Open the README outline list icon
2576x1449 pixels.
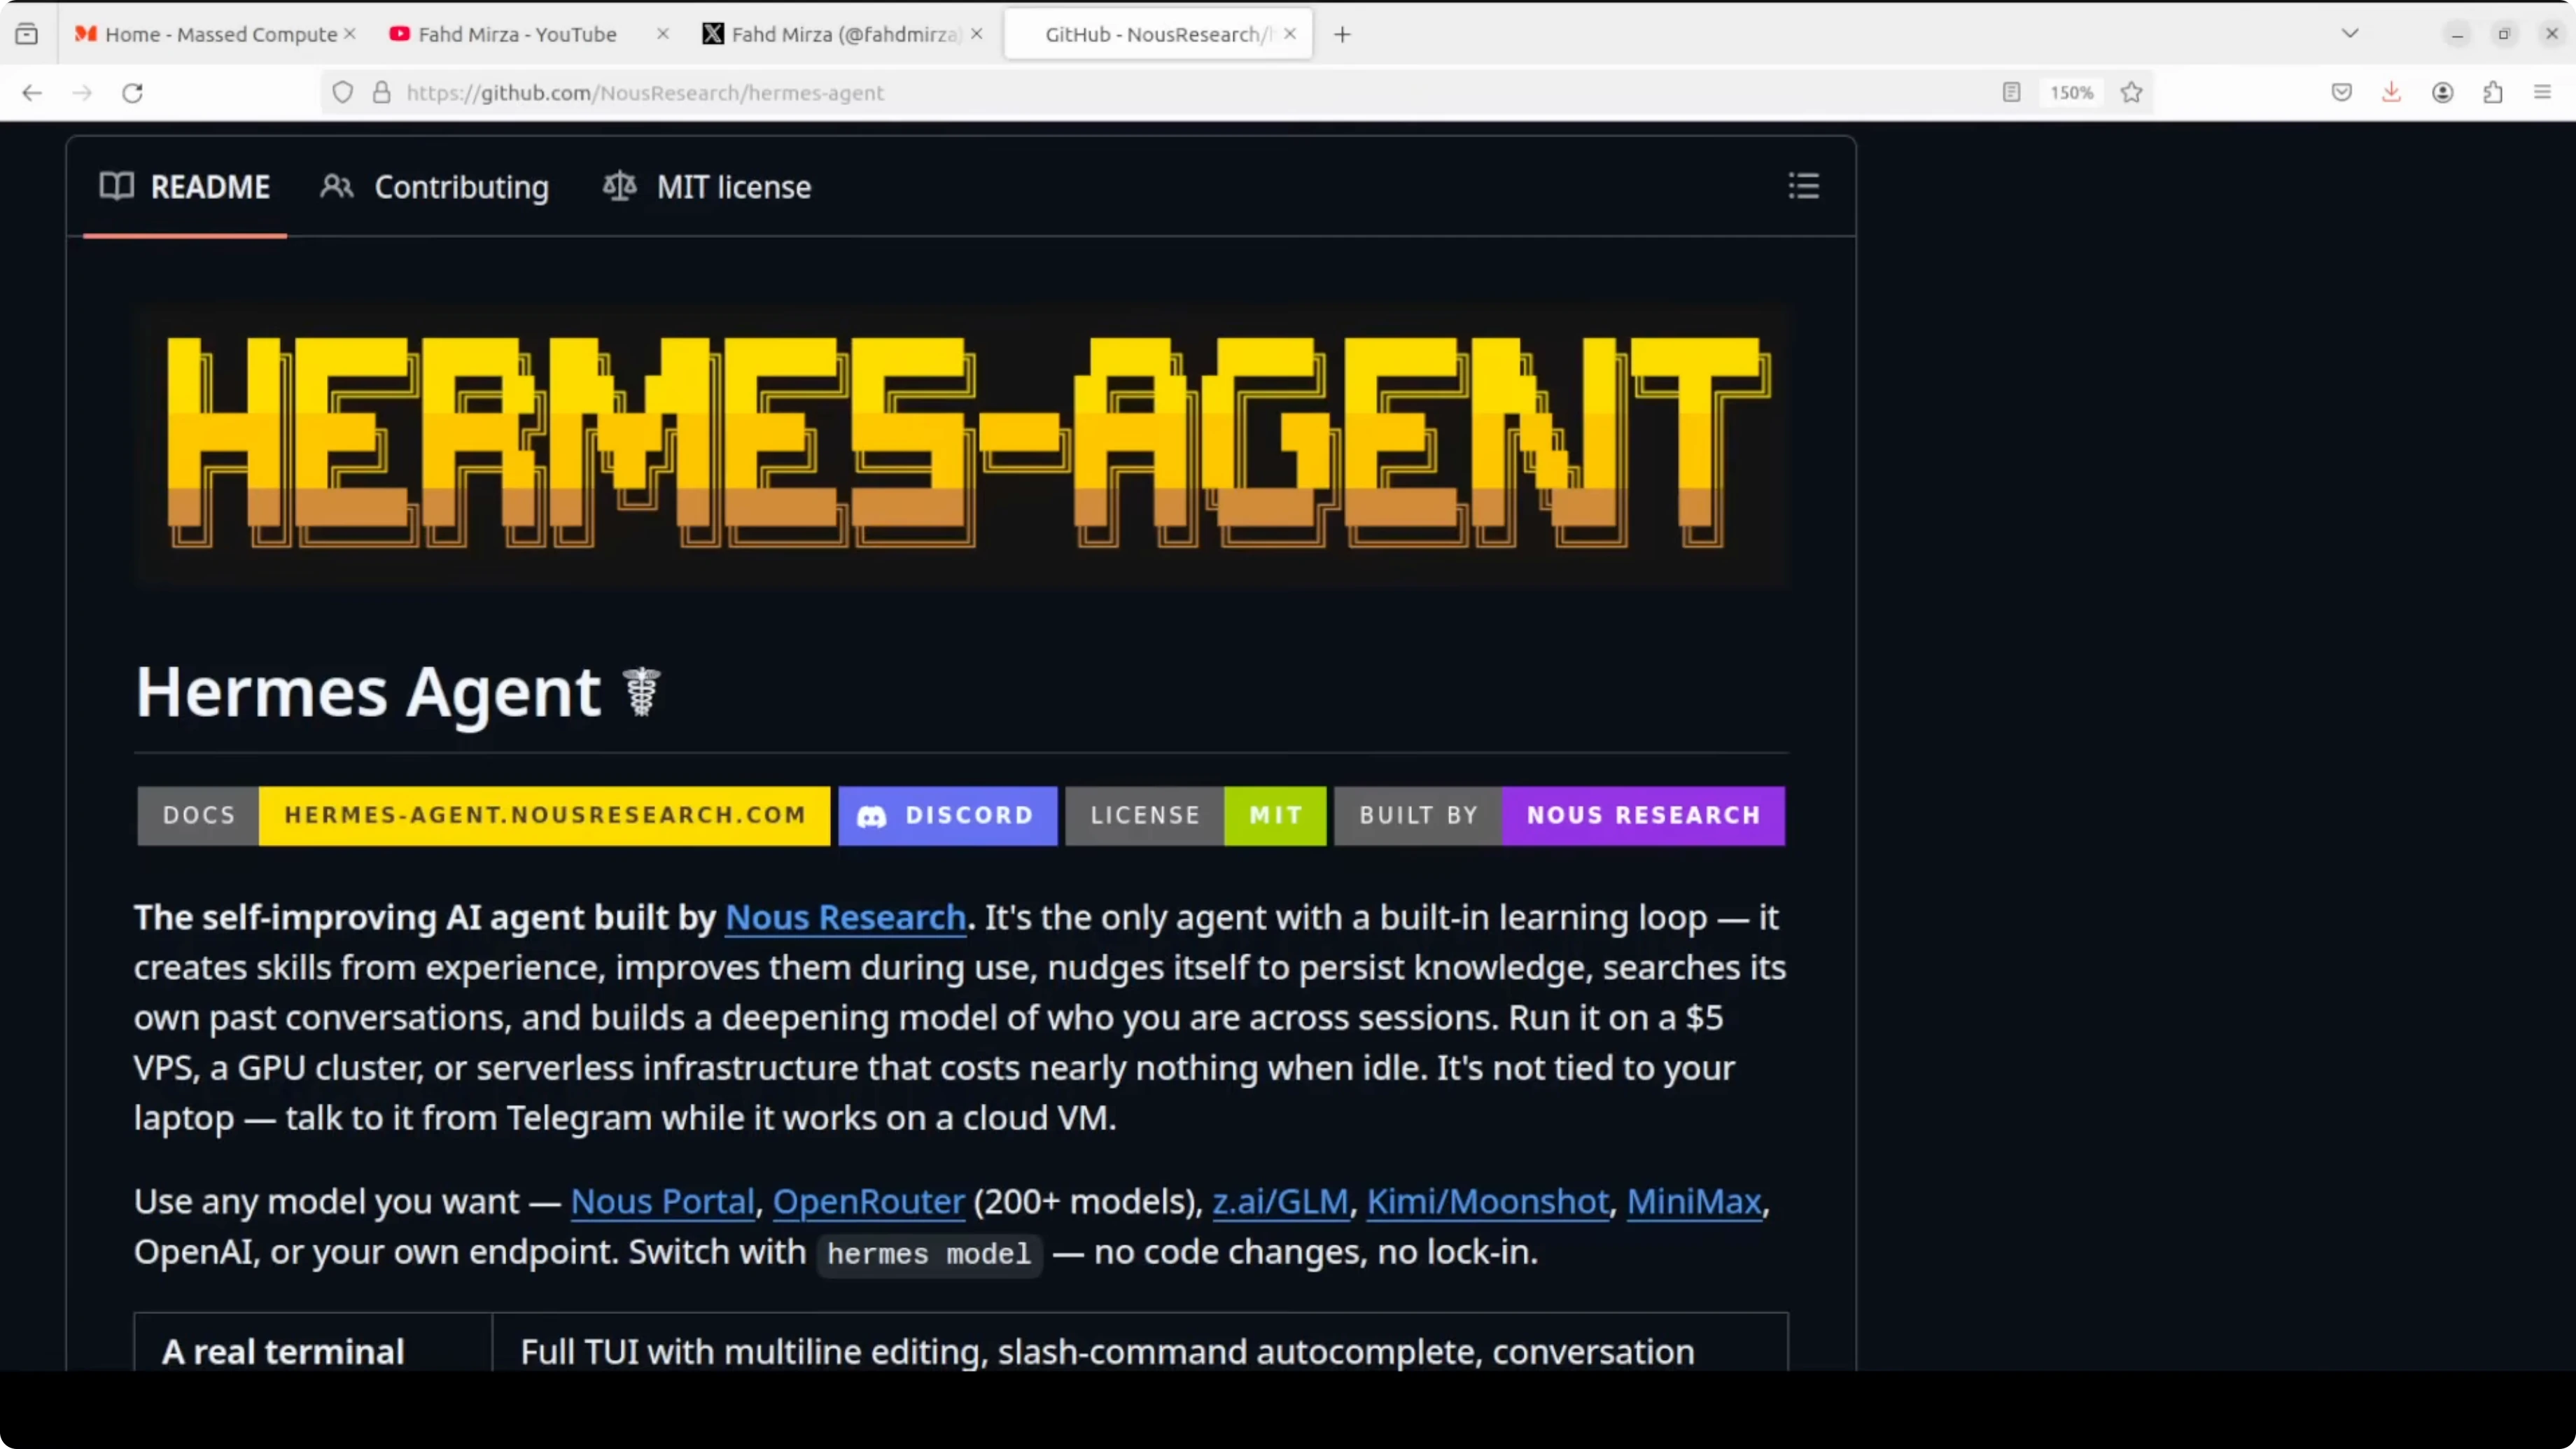1803,186
